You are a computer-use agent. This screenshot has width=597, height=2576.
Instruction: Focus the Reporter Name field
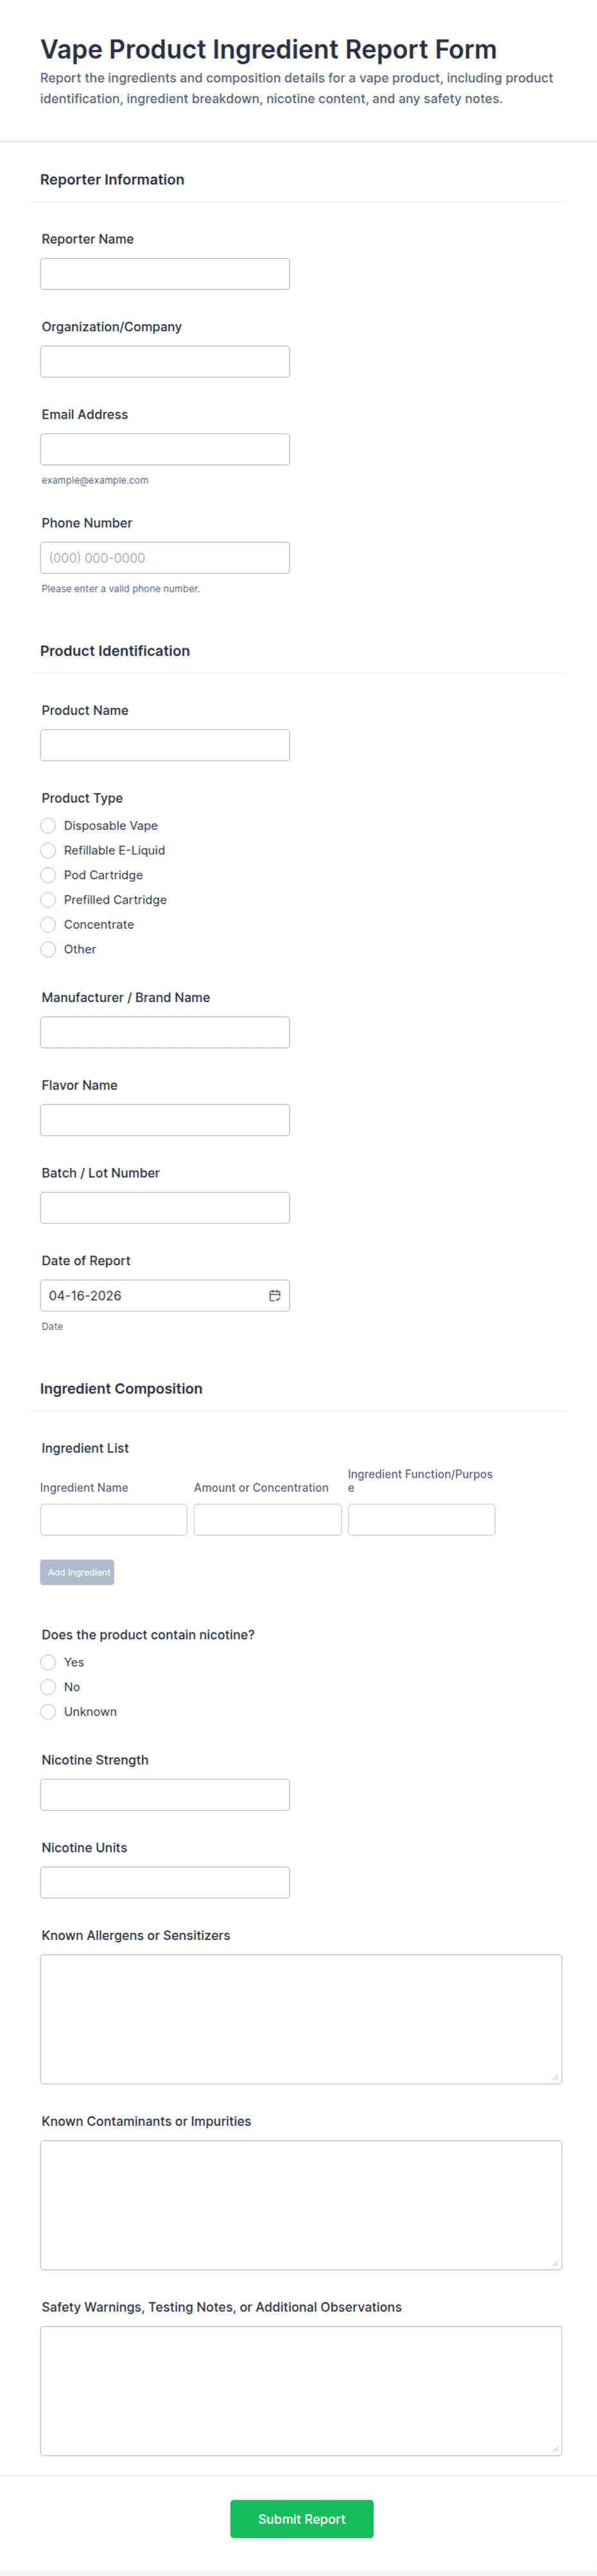(165, 274)
